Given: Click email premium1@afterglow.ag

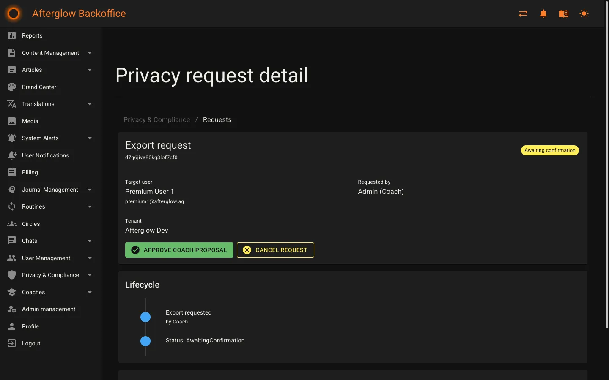Looking at the screenshot, I should click(155, 201).
